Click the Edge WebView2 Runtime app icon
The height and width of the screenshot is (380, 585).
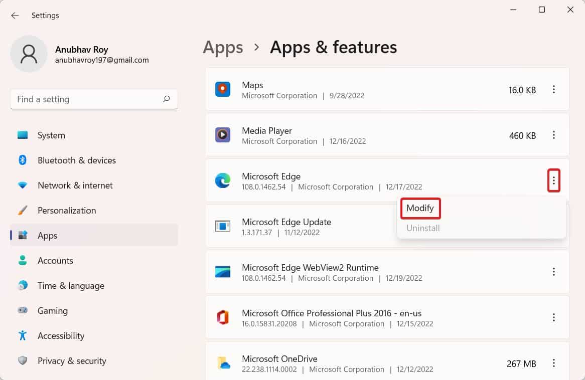[223, 272]
